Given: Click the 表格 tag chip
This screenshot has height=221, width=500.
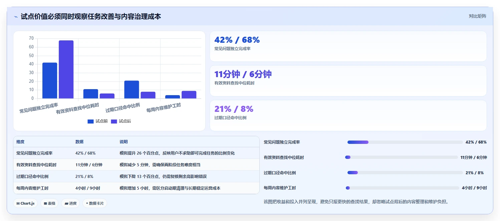Looking at the screenshot, I should (49, 203).
